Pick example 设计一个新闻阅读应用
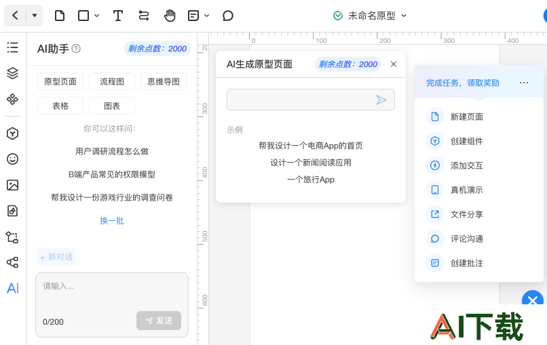The height and width of the screenshot is (345, 547). (311, 163)
